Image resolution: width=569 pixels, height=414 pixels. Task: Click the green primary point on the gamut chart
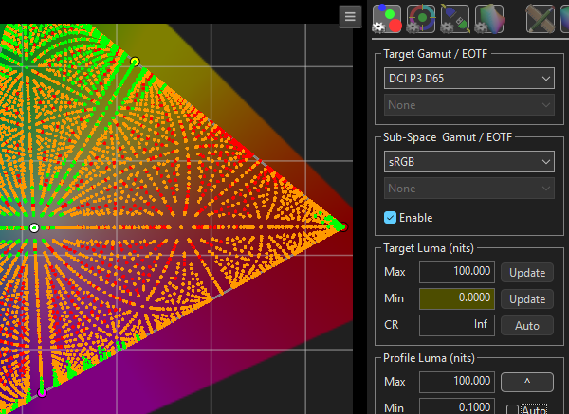135,62
